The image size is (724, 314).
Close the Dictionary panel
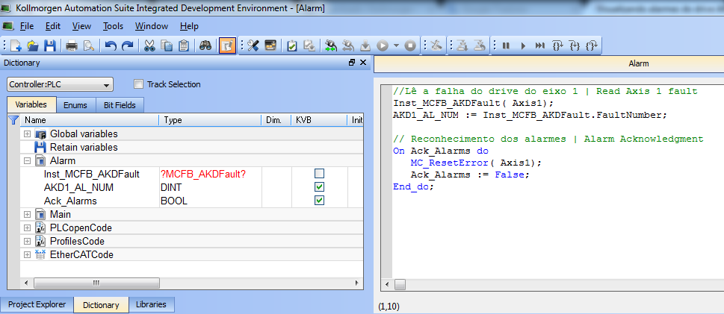click(x=363, y=62)
